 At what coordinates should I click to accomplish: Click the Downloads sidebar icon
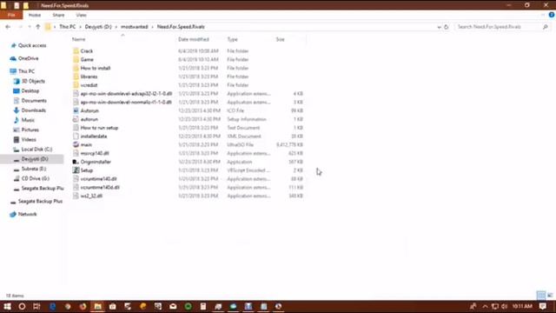point(17,110)
